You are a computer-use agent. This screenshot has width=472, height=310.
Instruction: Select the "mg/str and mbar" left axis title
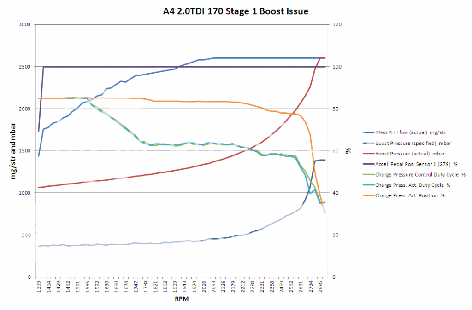[x=13, y=151]
